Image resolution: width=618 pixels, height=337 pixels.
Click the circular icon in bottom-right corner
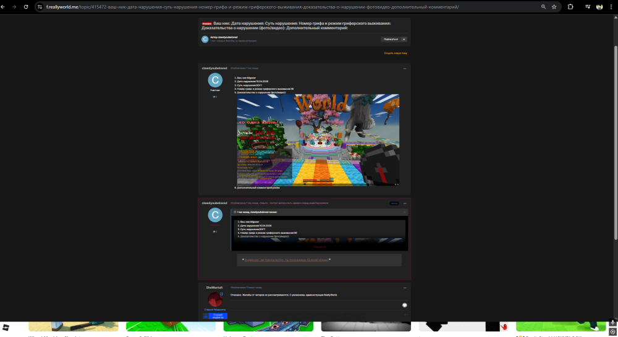(x=613, y=332)
